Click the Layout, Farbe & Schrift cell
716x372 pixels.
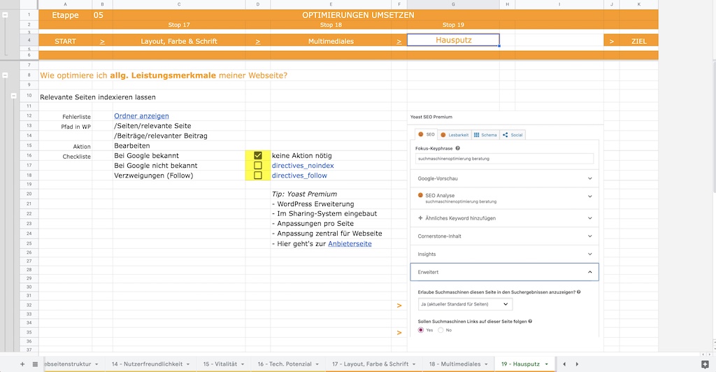coord(179,41)
